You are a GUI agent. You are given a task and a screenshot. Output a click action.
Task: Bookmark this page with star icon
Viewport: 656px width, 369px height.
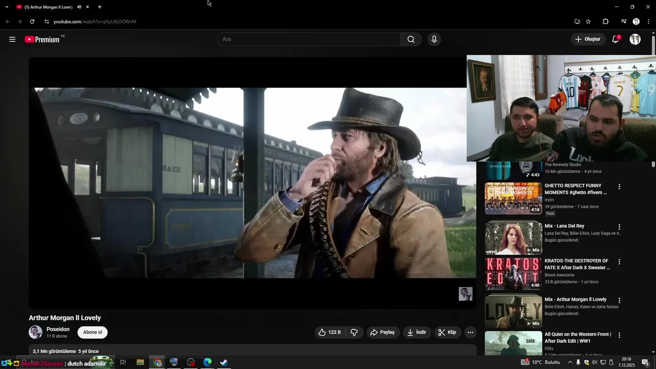coord(588,22)
